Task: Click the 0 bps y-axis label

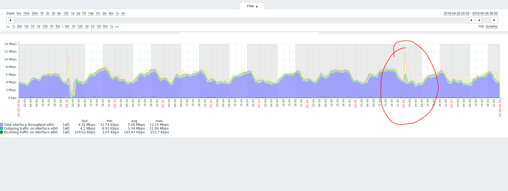Action: tap(12, 98)
